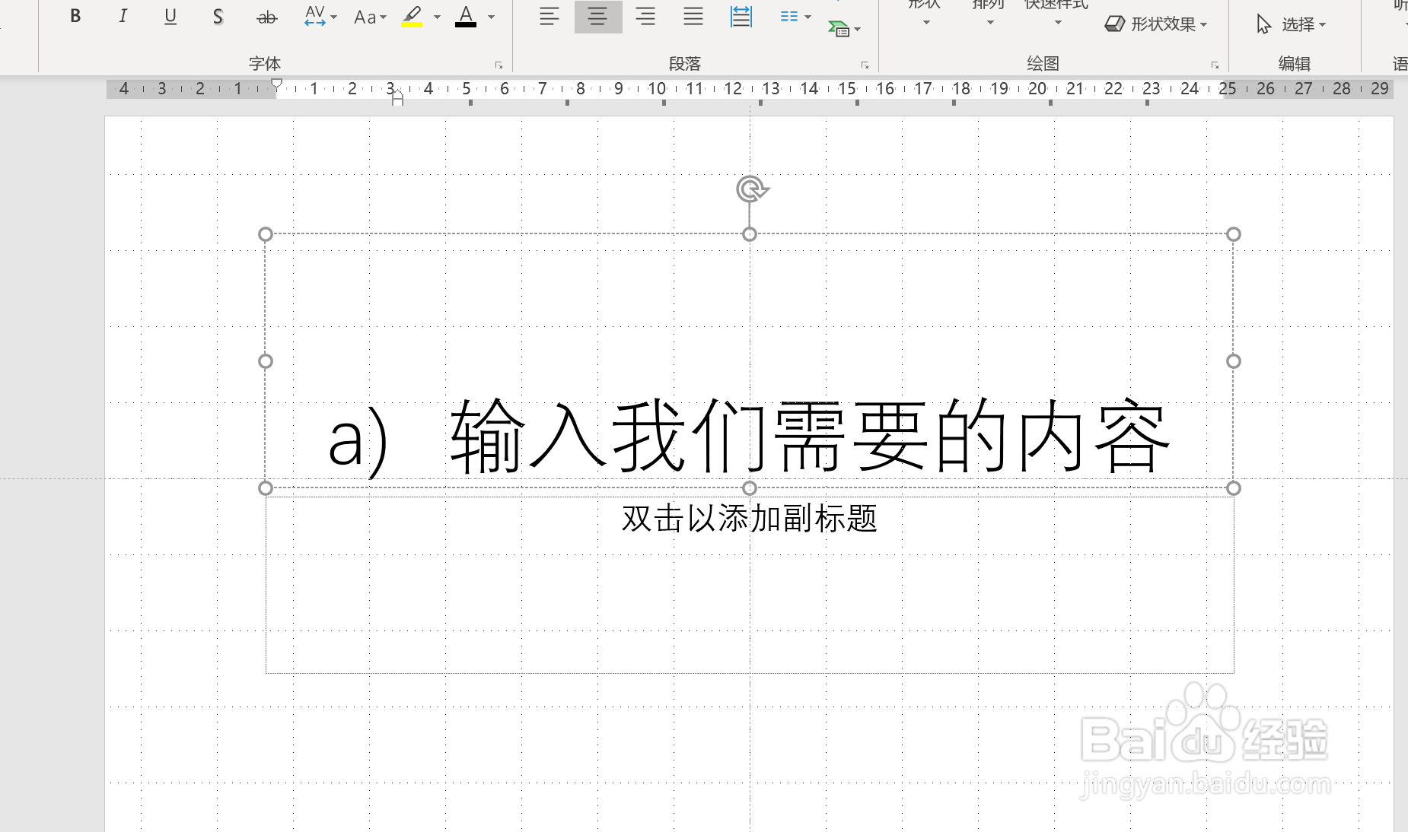
Task: Click the font dialog launcher in 字体 group
Action: point(499,65)
